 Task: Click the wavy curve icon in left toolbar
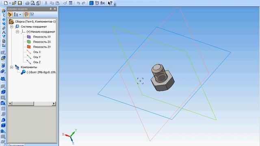coord(4,15)
